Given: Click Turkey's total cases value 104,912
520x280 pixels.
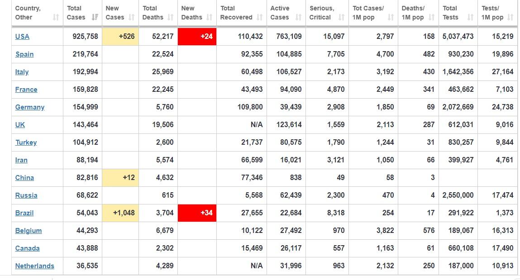Looking at the screenshot, I should [85, 142].
